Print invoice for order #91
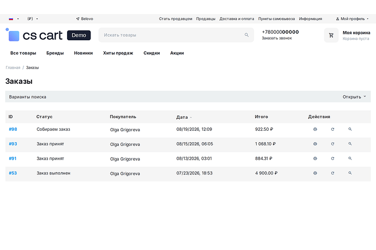This screenshot has width=376, height=250. [315, 158]
